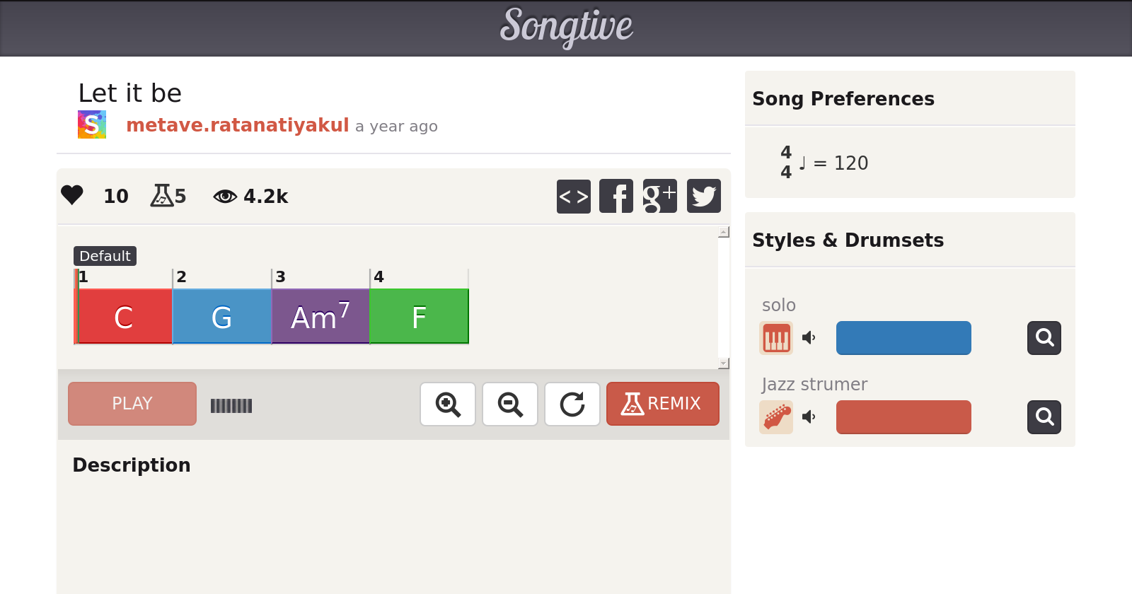1132x594 pixels.
Task: Click the piano instrument icon
Action: (x=776, y=338)
